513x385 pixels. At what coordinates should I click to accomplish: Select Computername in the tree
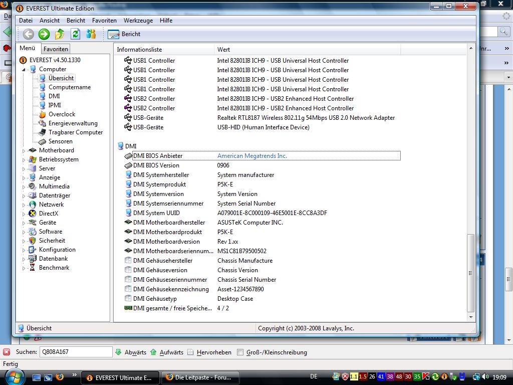click(69, 87)
